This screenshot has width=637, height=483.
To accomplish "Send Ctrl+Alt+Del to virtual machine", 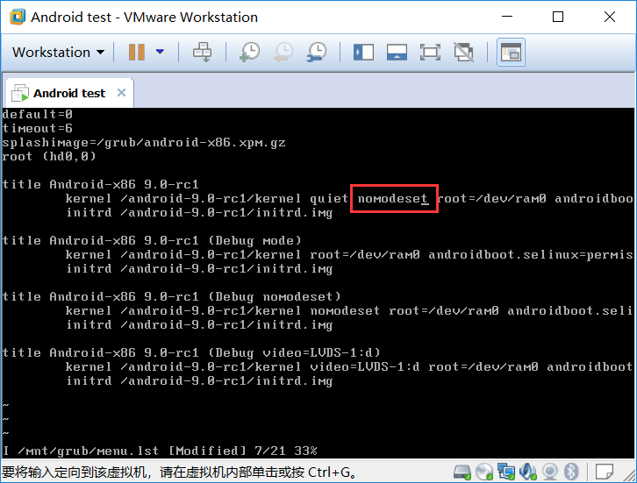I will click(x=202, y=53).
